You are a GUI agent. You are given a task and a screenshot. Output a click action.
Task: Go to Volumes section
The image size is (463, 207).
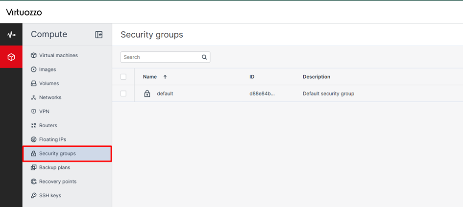pos(49,84)
